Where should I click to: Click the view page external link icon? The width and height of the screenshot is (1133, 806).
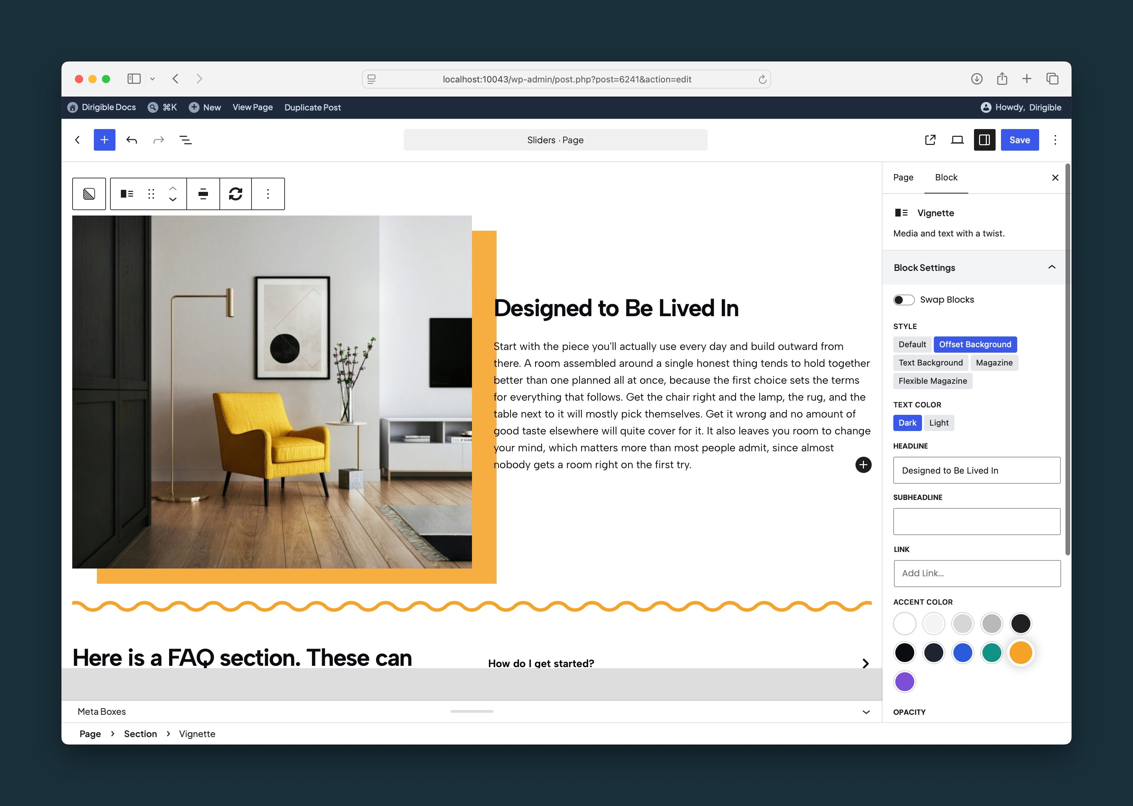point(931,140)
